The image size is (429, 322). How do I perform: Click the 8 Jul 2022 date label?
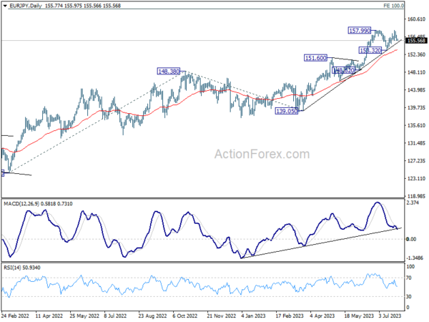tap(115, 316)
